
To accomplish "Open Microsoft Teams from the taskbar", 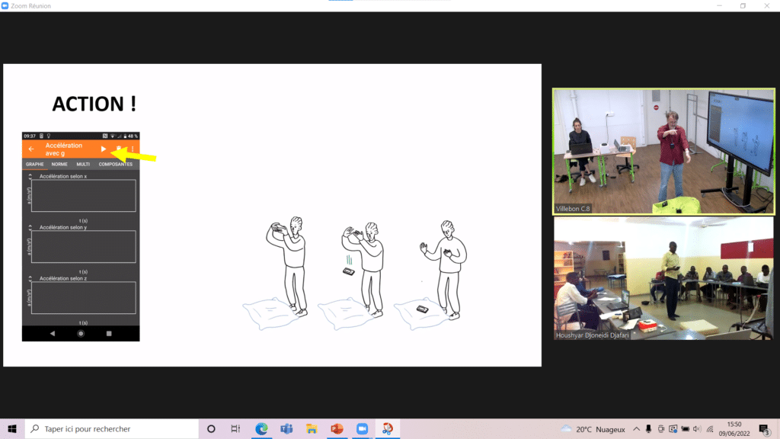I will click(x=286, y=428).
